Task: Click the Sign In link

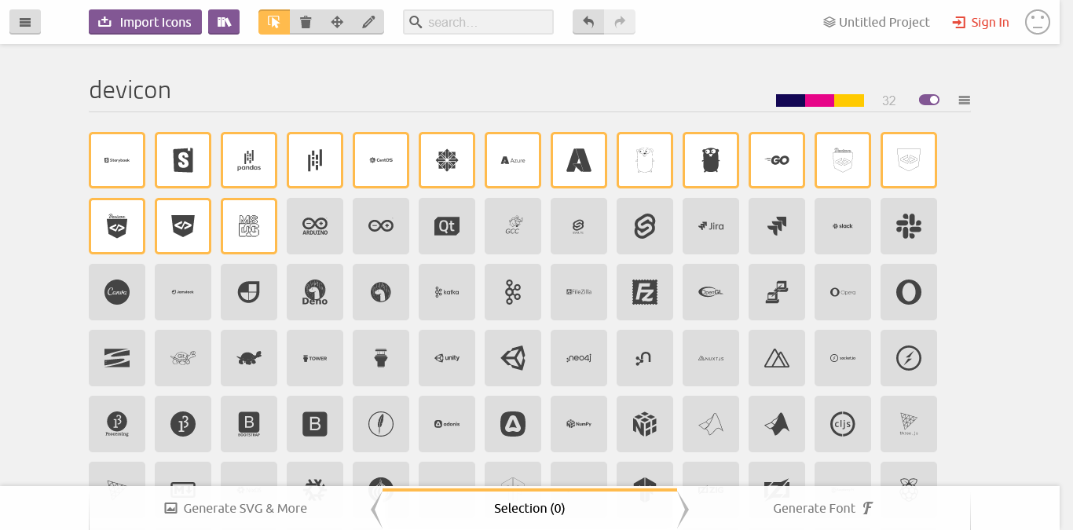Action: pyautogui.click(x=981, y=22)
